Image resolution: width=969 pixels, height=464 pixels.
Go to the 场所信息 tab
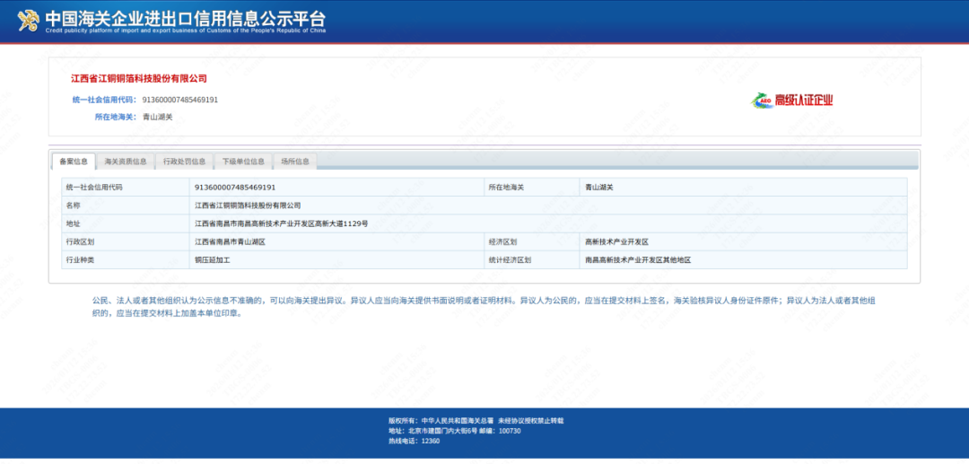[295, 162]
